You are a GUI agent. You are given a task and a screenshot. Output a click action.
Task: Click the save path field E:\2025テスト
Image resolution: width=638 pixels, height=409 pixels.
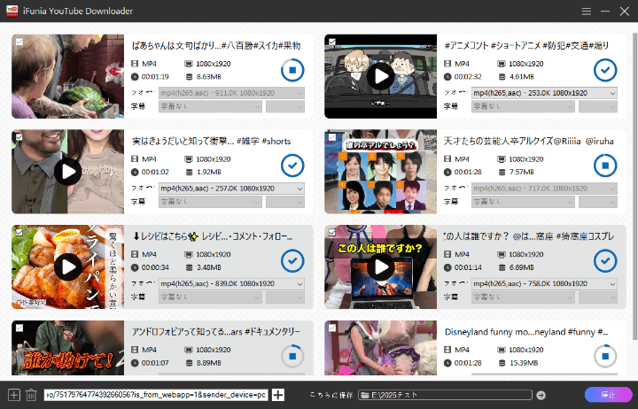445,395
